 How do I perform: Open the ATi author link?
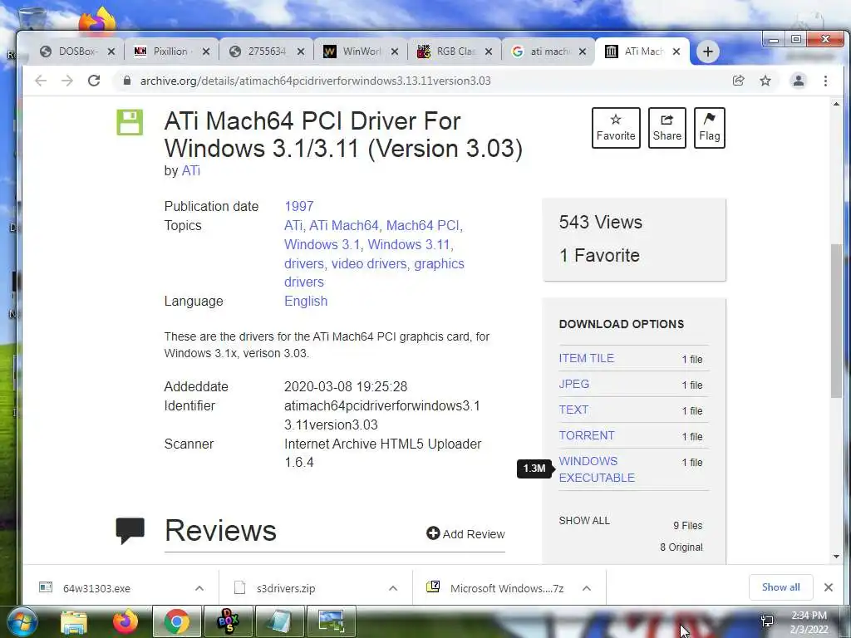click(191, 170)
